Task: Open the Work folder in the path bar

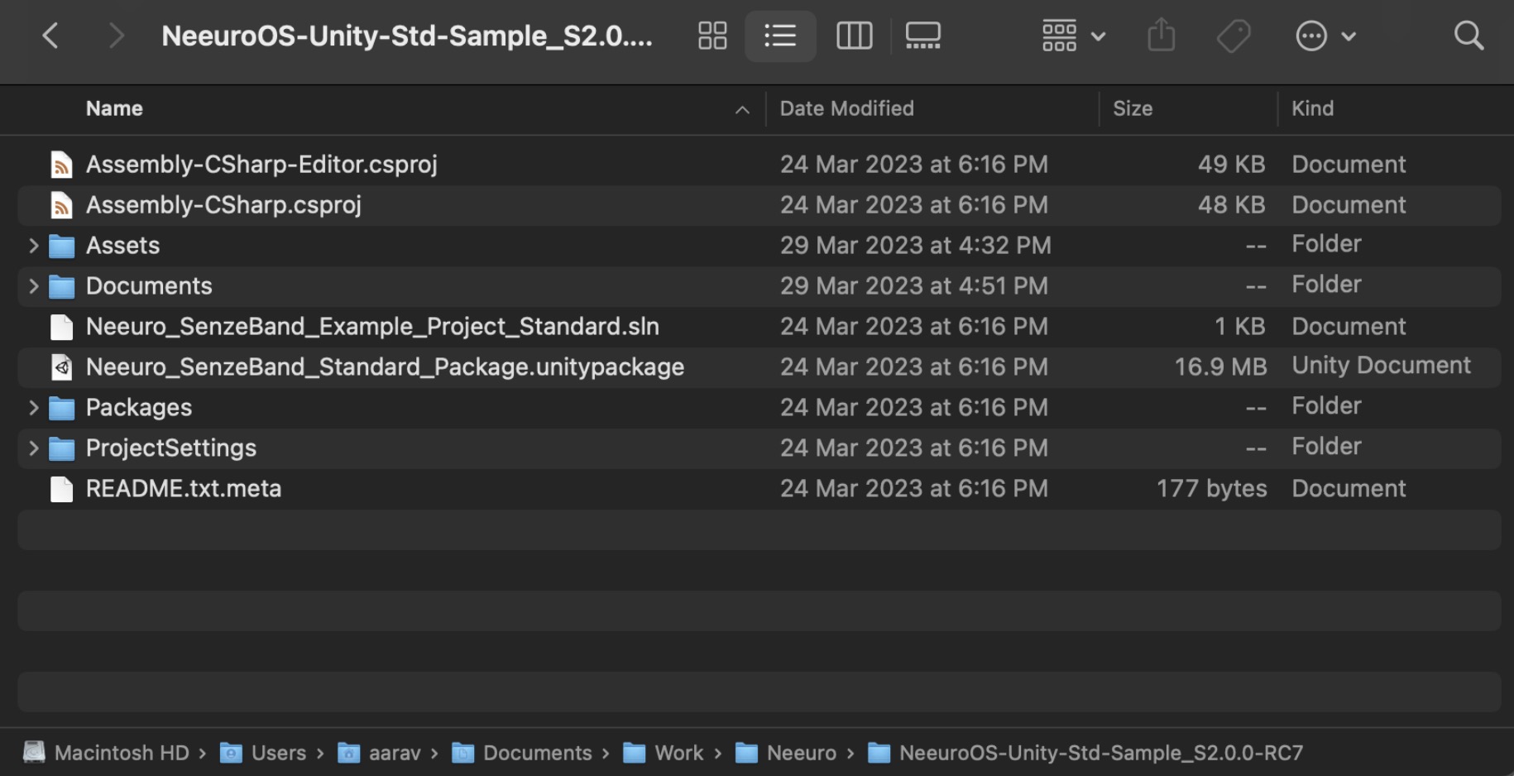Action: tap(677, 753)
